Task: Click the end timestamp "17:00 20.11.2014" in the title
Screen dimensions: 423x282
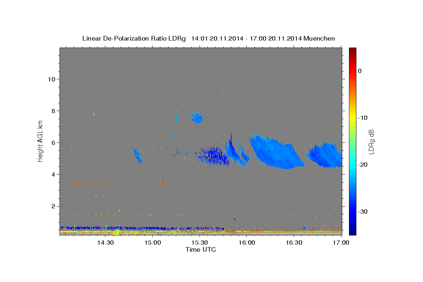Action: [276, 38]
